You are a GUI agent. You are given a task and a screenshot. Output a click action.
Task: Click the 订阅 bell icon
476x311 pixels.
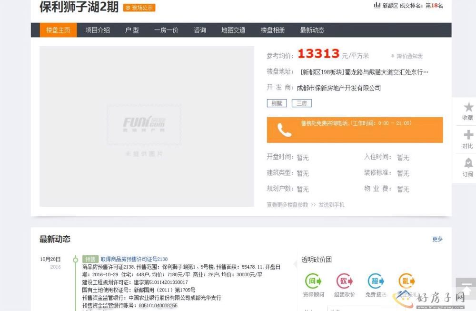[468, 163]
